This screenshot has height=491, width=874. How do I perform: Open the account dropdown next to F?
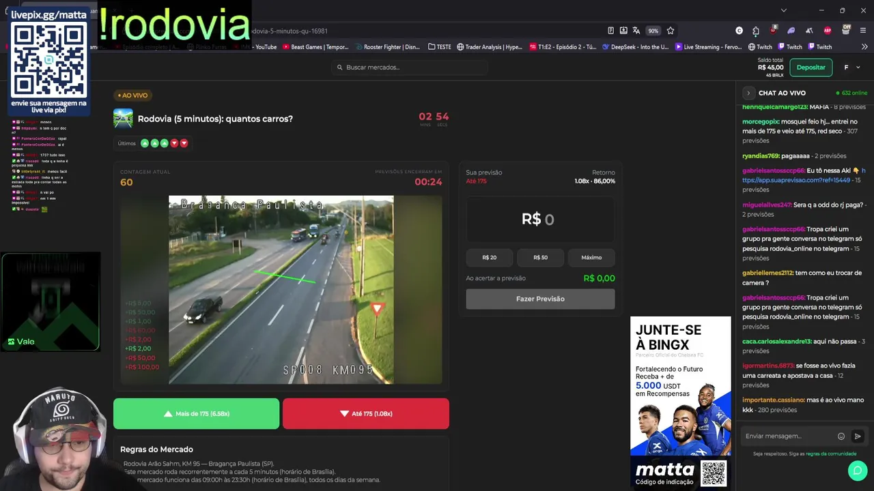pos(858,68)
